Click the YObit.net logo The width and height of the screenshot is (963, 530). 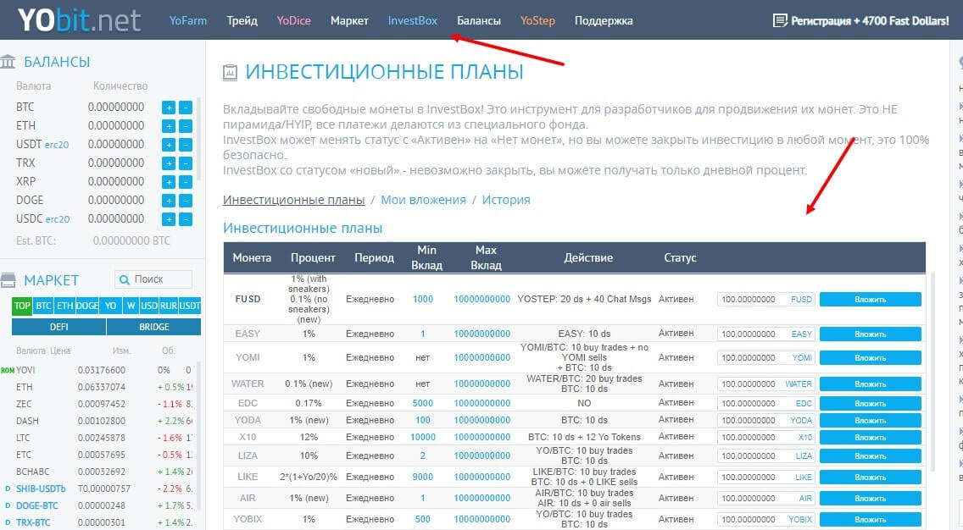coord(80,20)
